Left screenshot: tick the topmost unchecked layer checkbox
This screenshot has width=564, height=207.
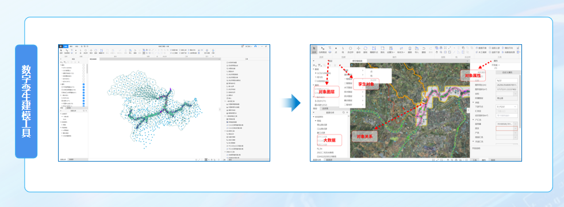(x=83, y=65)
